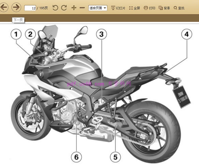Open the search via 查找

[x=179, y=8]
